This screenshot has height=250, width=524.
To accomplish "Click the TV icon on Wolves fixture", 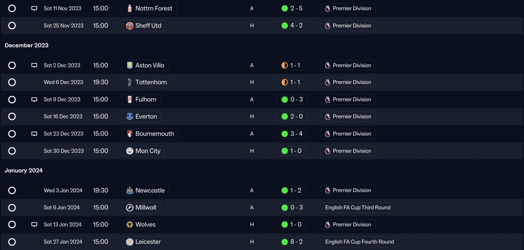I will tap(34, 225).
